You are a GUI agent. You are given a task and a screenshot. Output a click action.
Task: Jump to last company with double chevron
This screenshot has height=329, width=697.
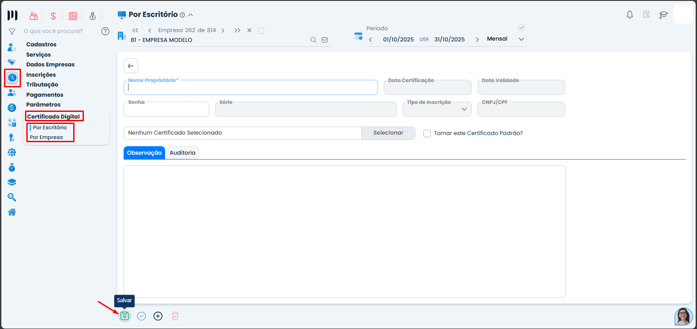point(237,31)
